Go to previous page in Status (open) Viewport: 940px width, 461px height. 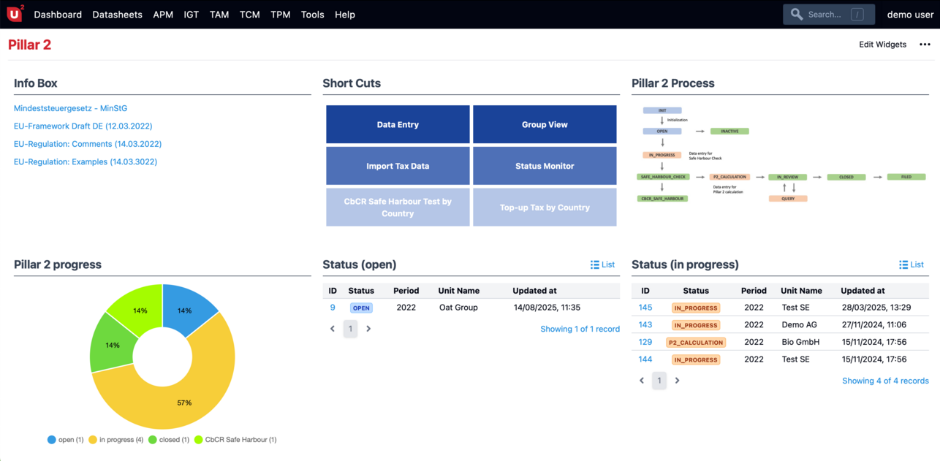[x=333, y=329]
